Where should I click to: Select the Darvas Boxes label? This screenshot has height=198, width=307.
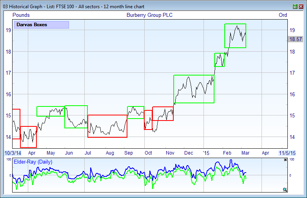coord(42,25)
